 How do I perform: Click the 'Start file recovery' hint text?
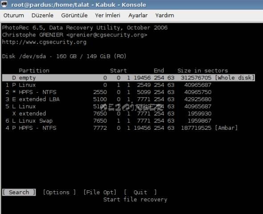pos(135,200)
